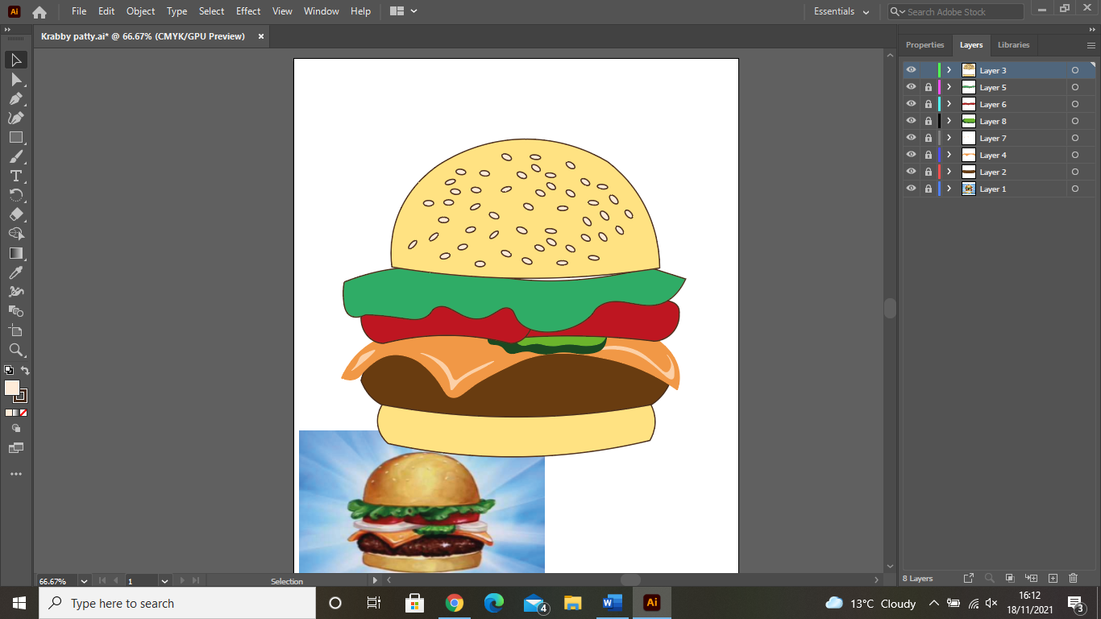The image size is (1101, 619).
Task: Select the Eyedropper tool
Action: click(16, 273)
